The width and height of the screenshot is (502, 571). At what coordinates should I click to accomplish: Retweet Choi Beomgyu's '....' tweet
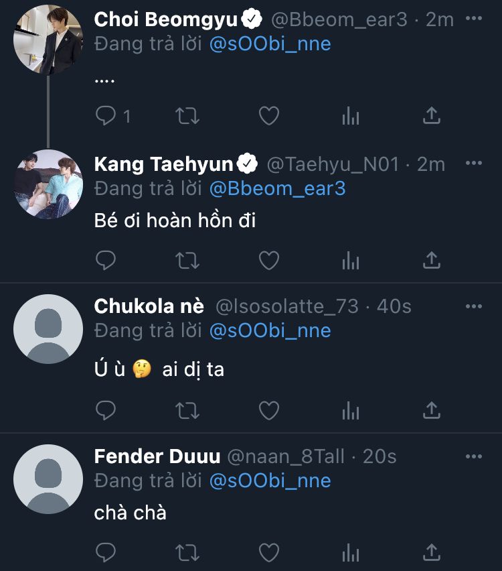click(x=187, y=116)
